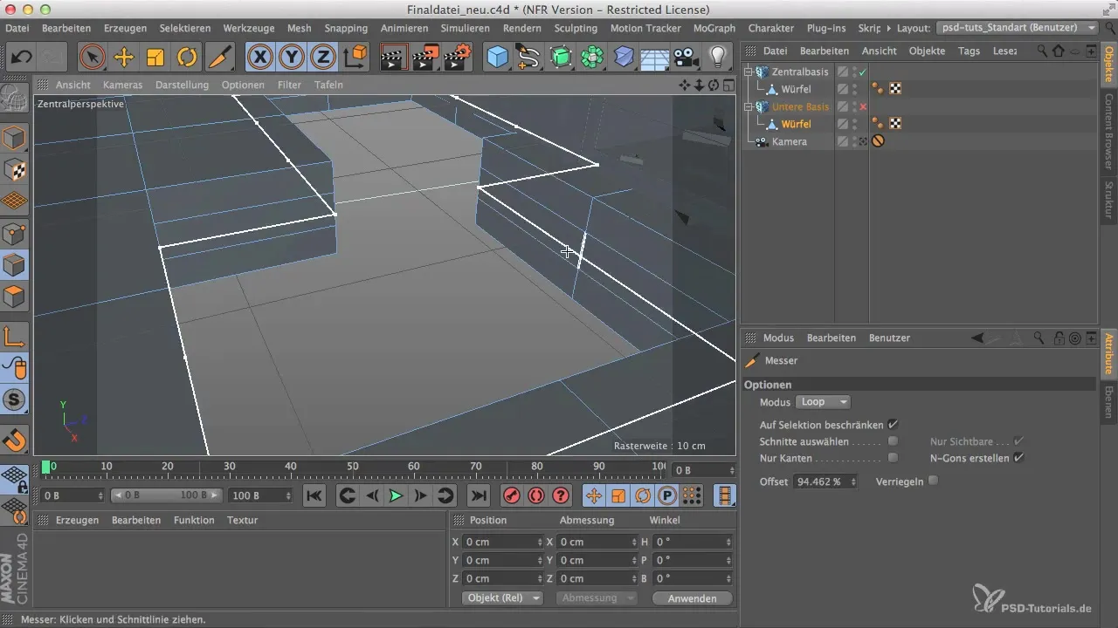Open render settings clapperboard icon
Viewport: 1118px width, 628px height.
457,58
